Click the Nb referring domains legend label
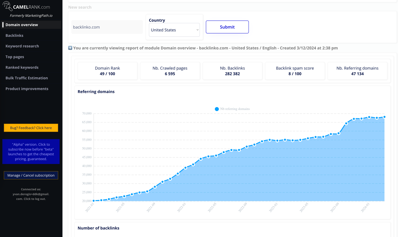The height and width of the screenshot is (237, 398). [x=235, y=109]
